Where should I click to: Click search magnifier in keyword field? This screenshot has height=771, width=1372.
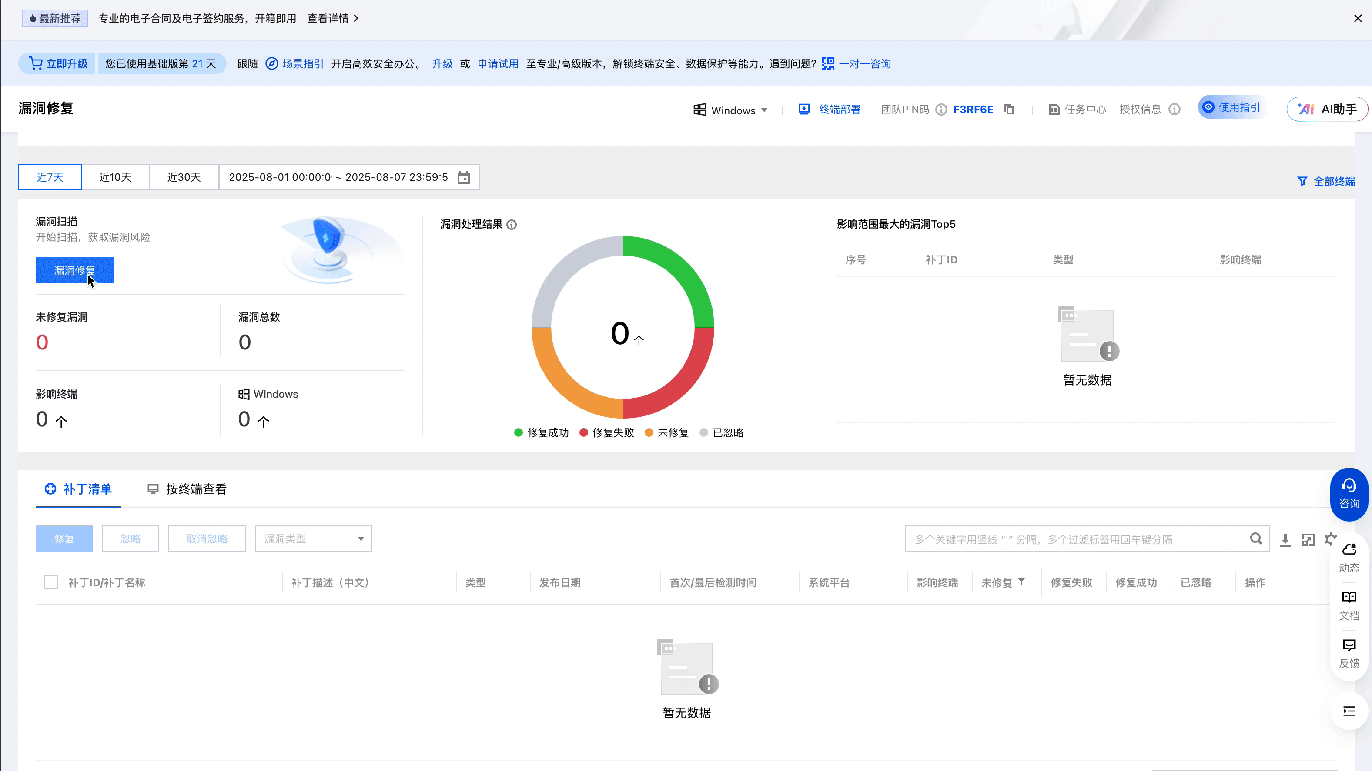tap(1256, 538)
